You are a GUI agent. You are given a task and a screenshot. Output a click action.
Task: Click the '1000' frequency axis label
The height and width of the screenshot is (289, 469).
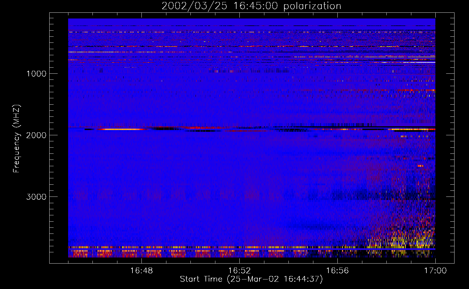[x=36, y=74]
